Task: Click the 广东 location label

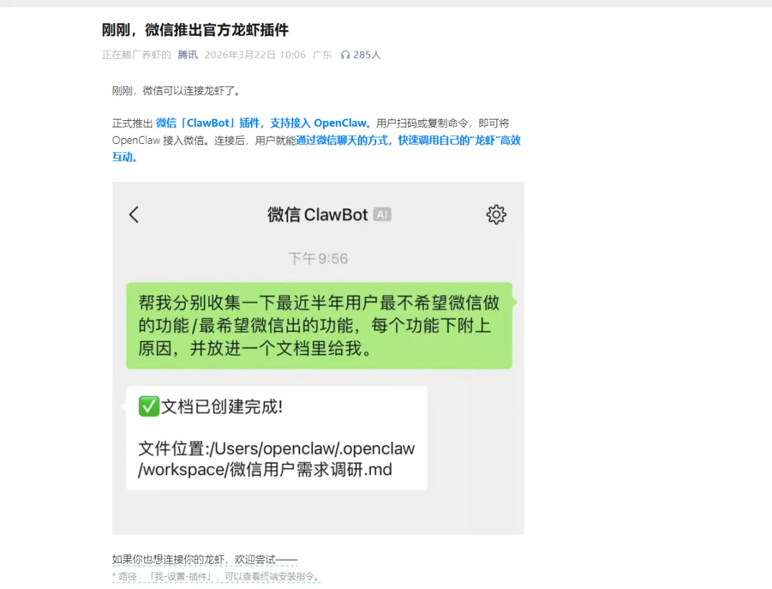Action: point(322,54)
